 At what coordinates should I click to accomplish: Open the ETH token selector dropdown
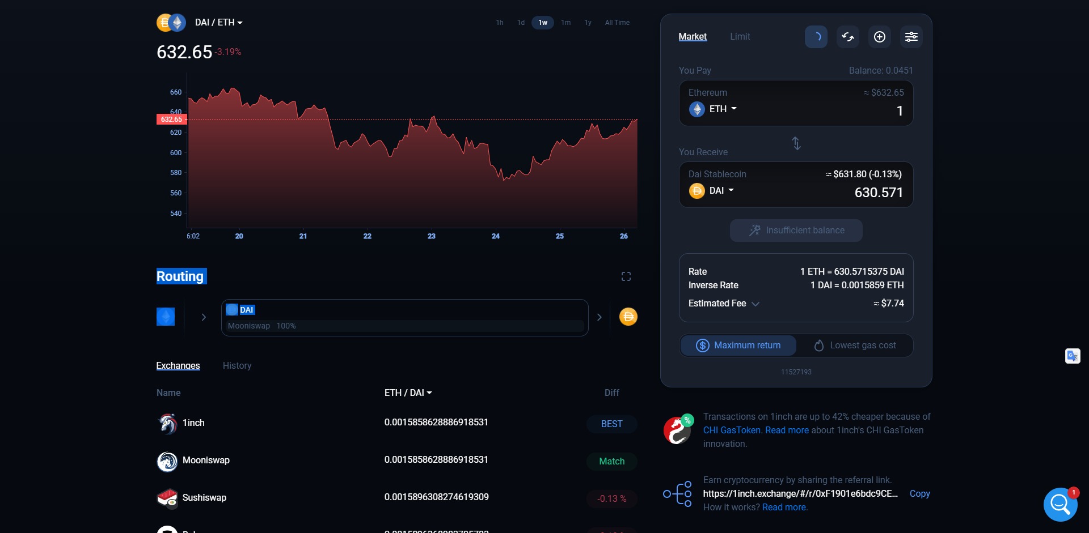[x=723, y=109]
